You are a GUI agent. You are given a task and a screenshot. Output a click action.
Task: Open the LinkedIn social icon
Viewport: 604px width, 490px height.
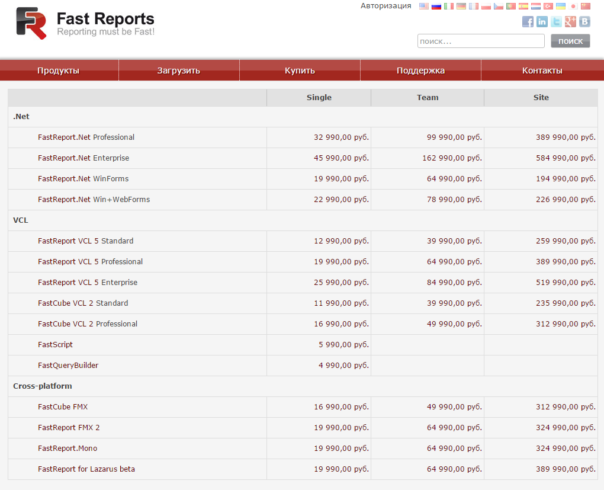pyautogui.click(x=542, y=21)
